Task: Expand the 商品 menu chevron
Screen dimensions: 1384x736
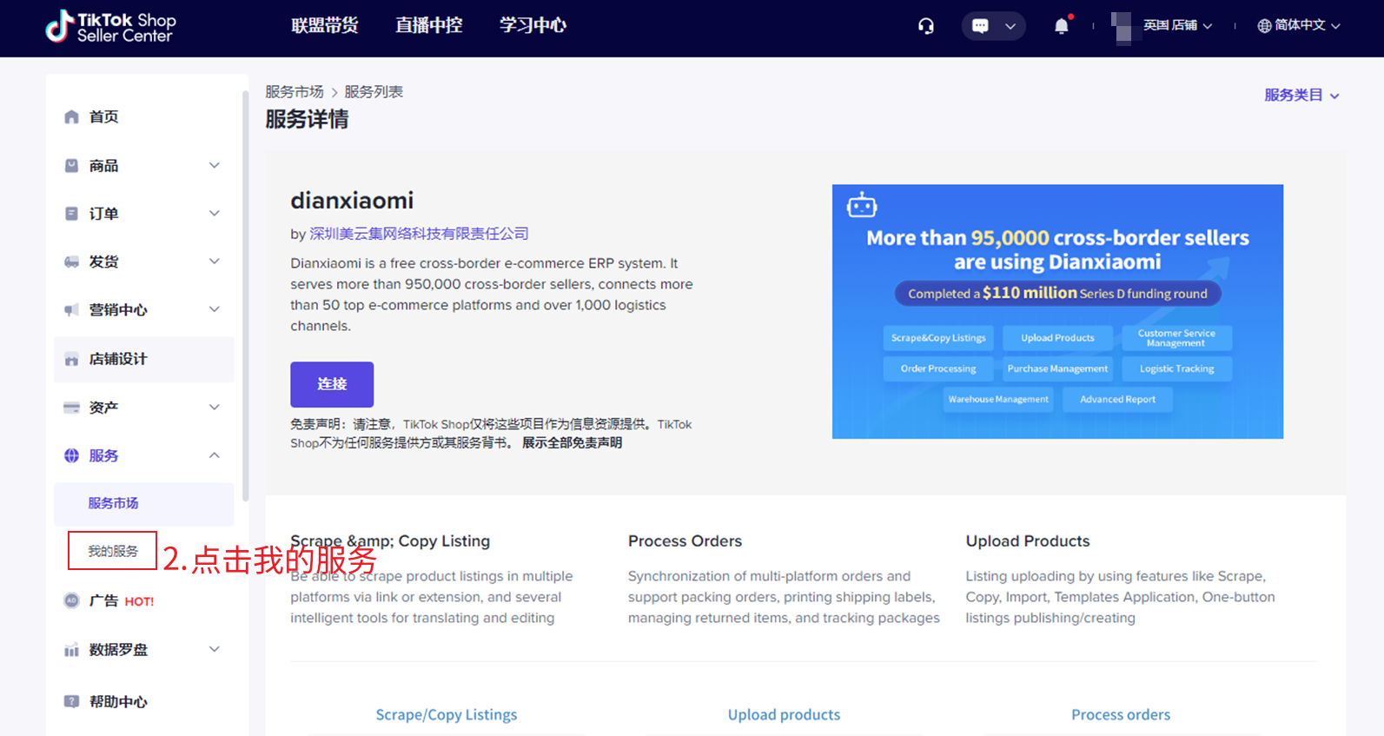Action: pos(214,165)
